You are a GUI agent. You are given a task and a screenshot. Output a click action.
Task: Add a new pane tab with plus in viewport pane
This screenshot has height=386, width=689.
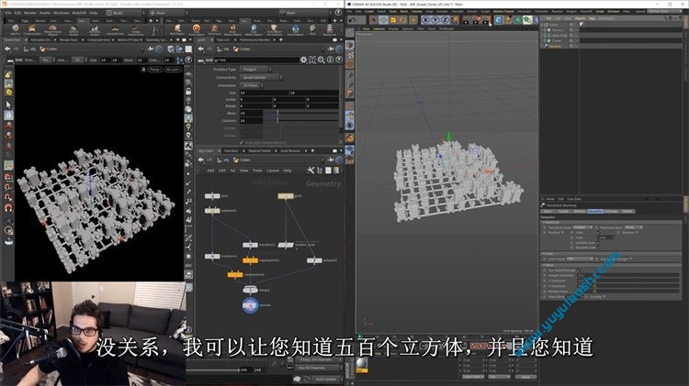pyautogui.click(x=178, y=40)
